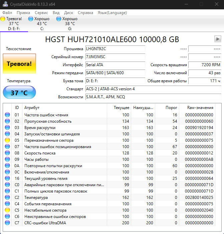Click the 37 °C temperature button
Viewport: 224px width, 234px height.
click(19, 92)
